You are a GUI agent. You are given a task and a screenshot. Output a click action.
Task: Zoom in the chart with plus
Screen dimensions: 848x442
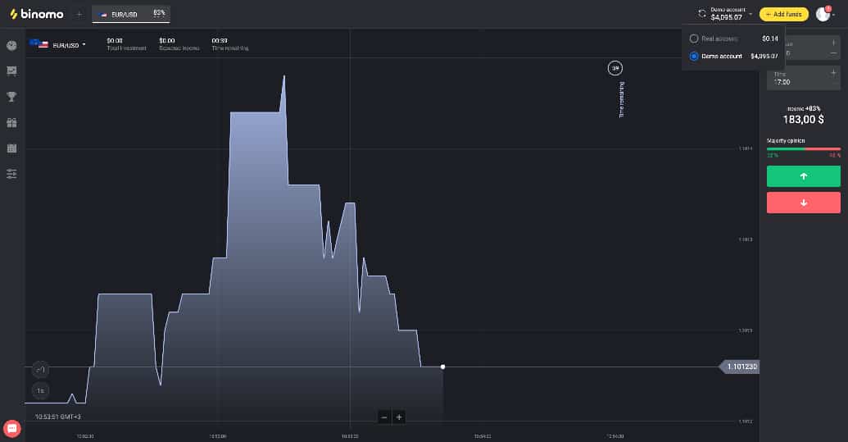point(399,417)
